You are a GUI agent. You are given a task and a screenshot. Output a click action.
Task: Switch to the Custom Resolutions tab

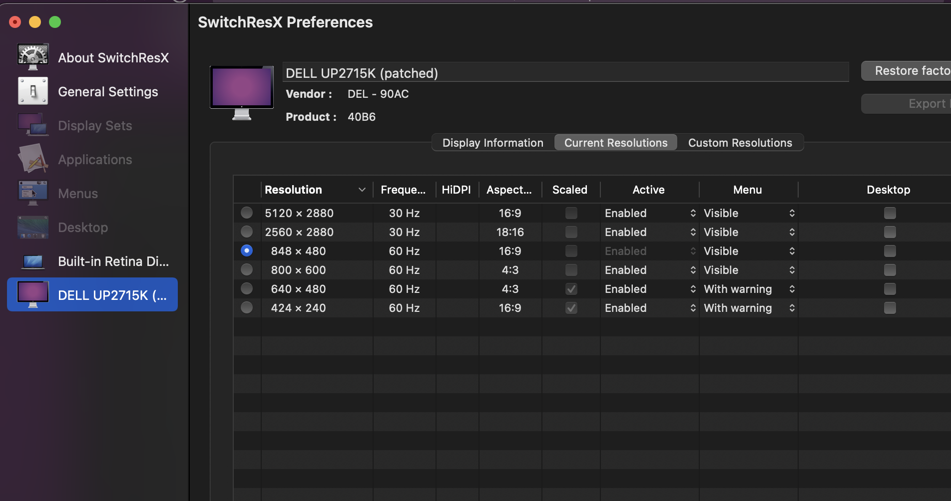740,143
